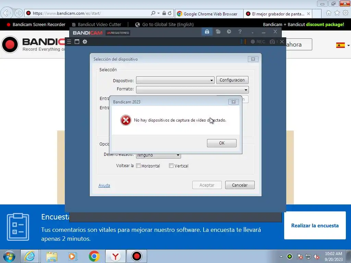This screenshot has height=263, width=351.
Task: Click the browser forward arrow button
Action: coord(19,13)
